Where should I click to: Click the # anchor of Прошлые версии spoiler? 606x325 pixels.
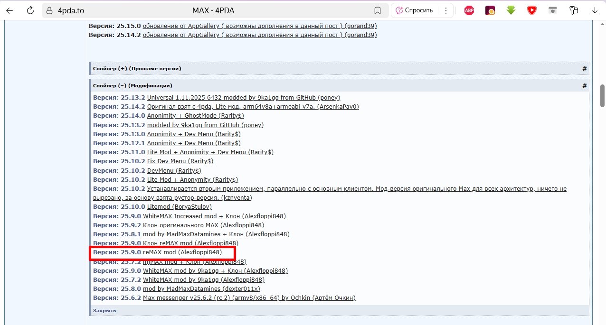pos(585,68)
